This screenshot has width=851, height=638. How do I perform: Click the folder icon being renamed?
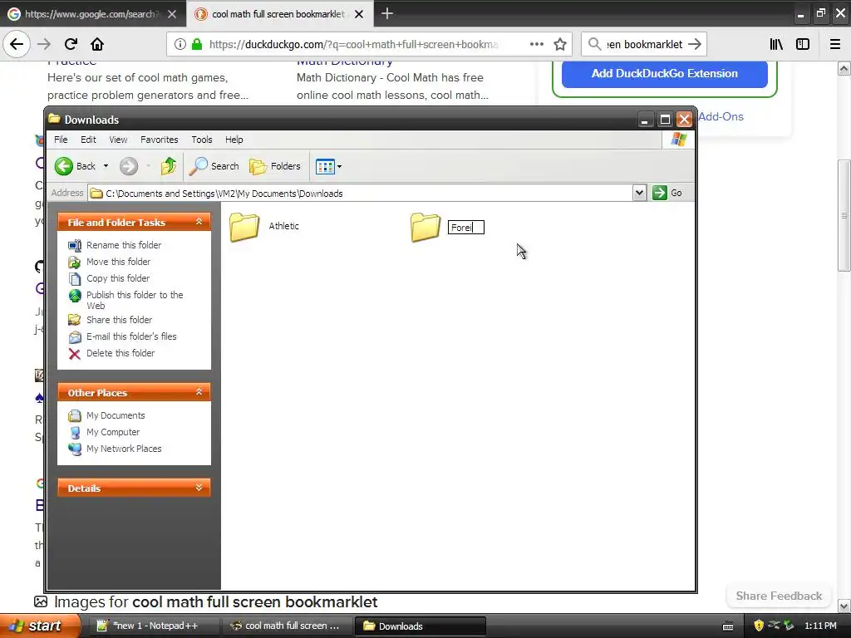pyautogui.click(x=425, y=227)
